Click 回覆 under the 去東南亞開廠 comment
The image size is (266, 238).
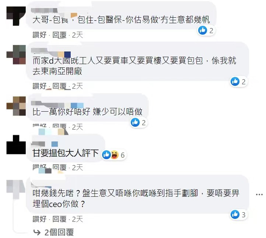(x=59, y=86)
